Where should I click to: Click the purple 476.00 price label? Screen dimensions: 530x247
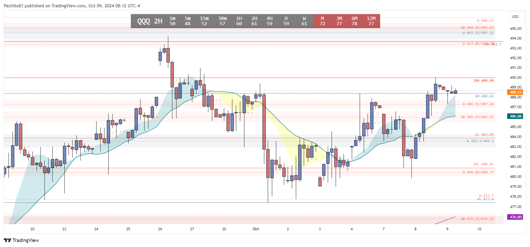coord(515,217)
